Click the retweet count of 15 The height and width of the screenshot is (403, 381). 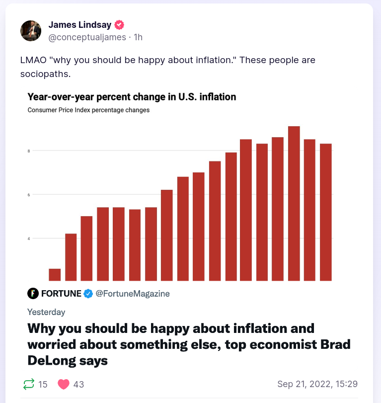click(x=43, y=384)
